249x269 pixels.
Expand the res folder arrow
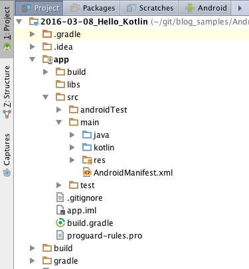[x=72, y=160]
